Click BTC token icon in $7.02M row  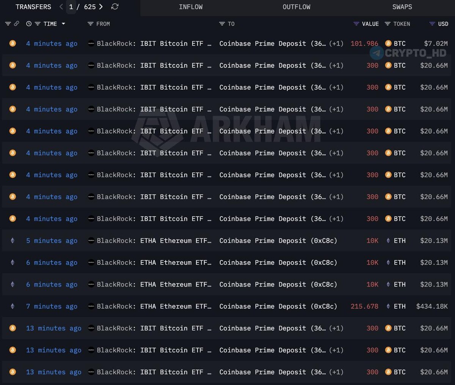388,44
